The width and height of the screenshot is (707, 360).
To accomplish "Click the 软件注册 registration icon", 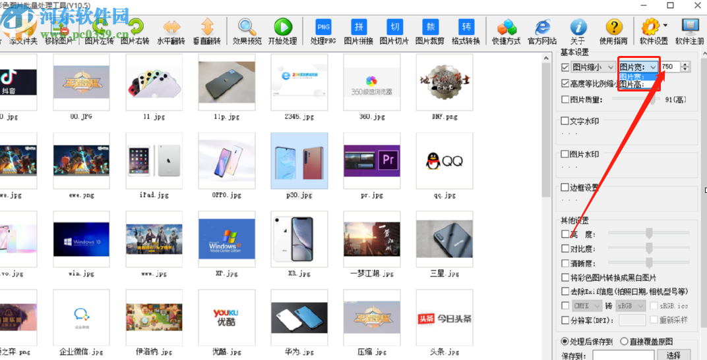I will click(x=689, y=32).
